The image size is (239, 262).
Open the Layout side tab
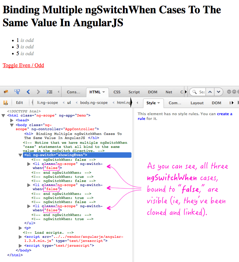coord(197,103)
